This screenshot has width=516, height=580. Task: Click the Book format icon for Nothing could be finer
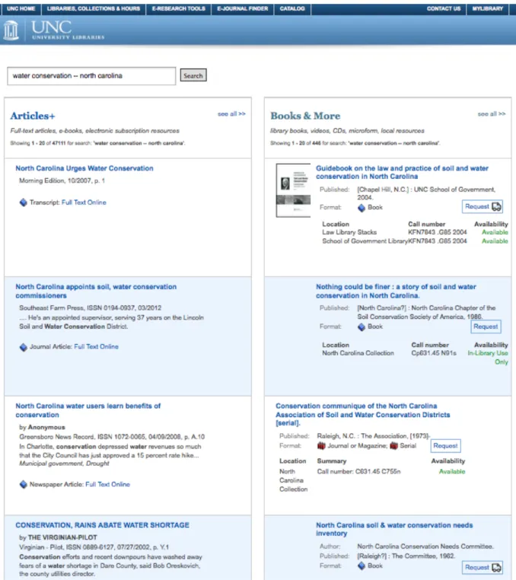362,327
